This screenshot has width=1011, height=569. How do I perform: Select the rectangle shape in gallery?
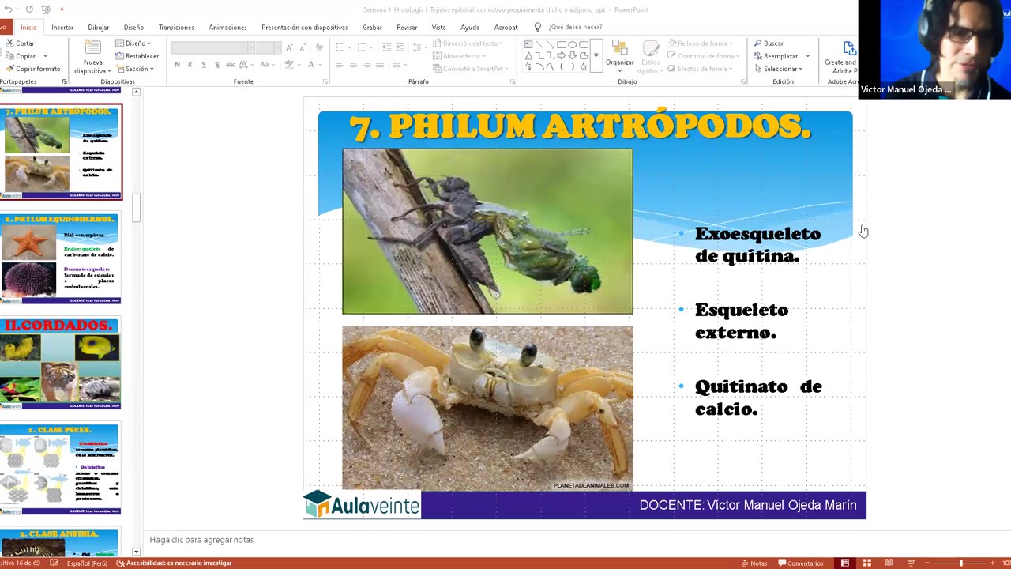(561, 45)
